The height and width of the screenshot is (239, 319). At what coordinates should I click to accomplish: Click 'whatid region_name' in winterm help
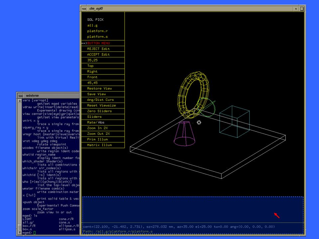39,155
